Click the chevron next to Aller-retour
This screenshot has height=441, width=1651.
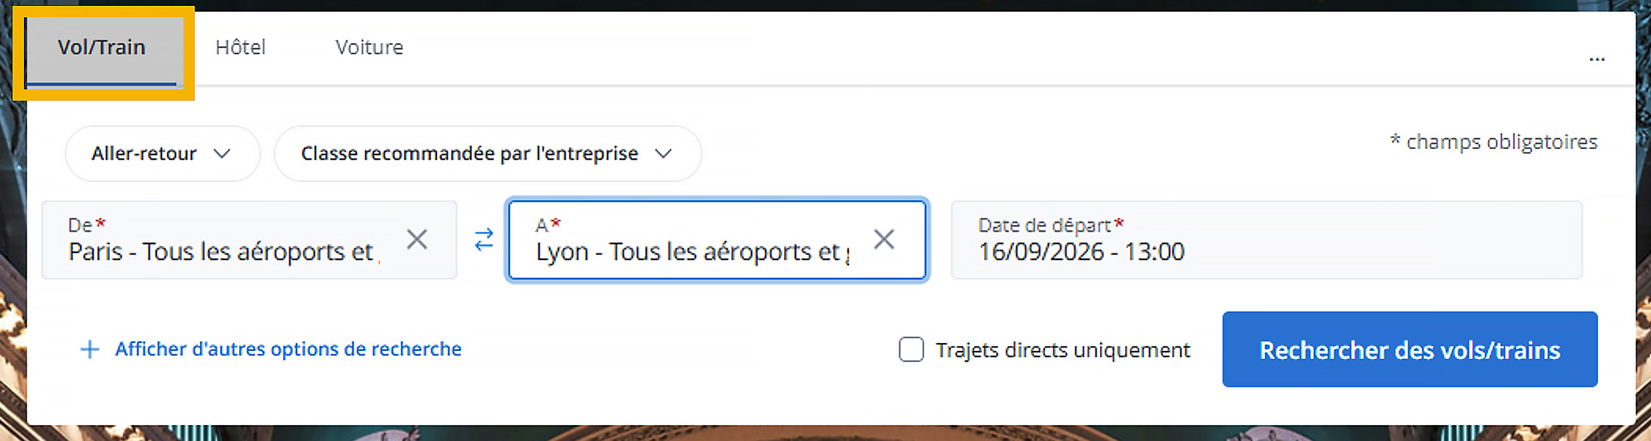[222, 154]
